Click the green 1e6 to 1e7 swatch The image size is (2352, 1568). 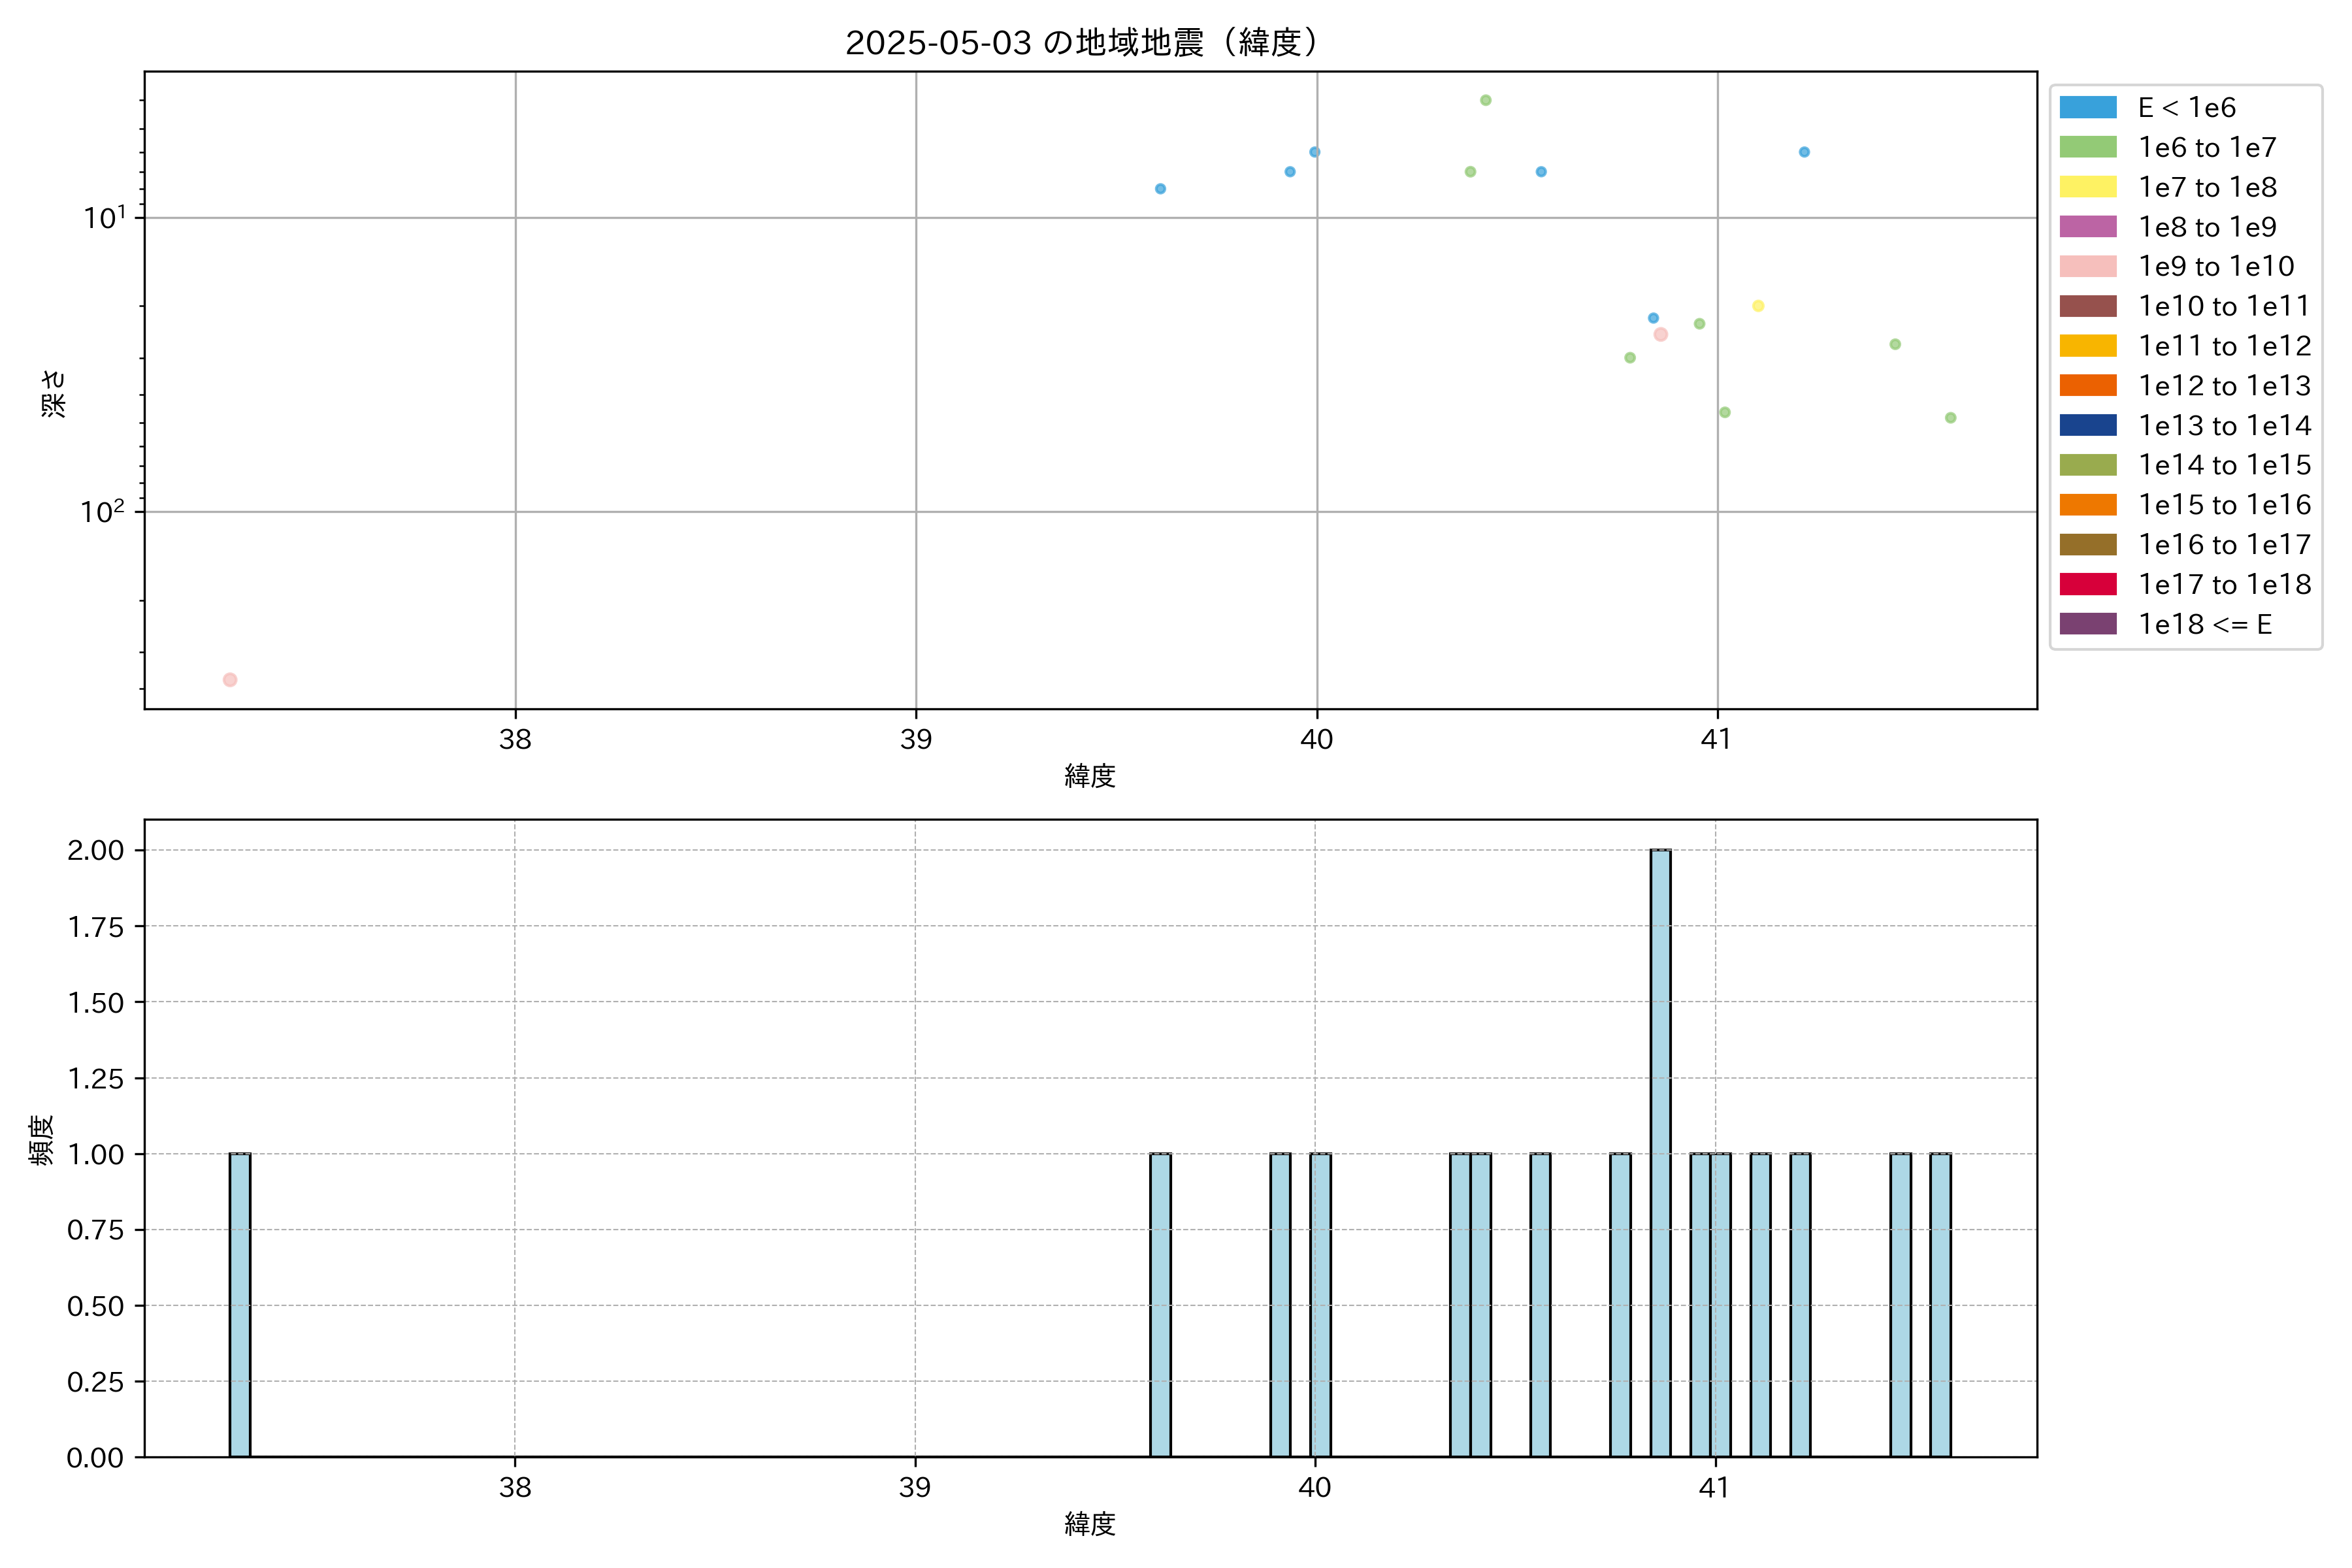(2087, 147)
